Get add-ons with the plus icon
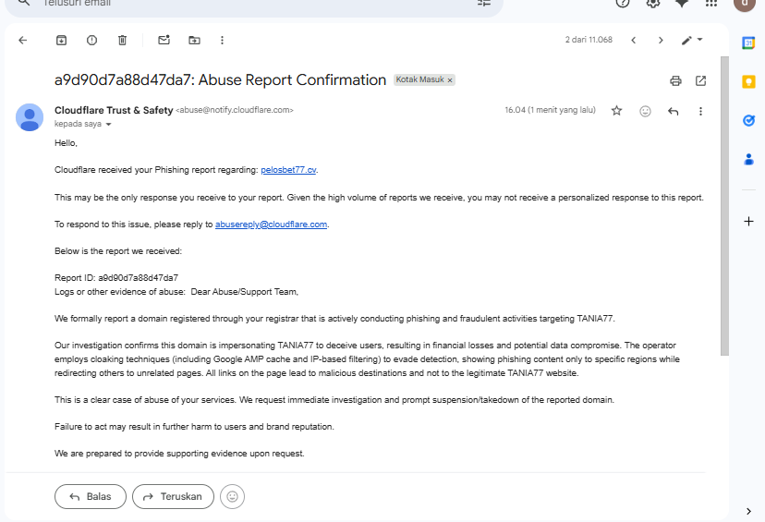Screen dimensions: 765x522 [748, 222]
